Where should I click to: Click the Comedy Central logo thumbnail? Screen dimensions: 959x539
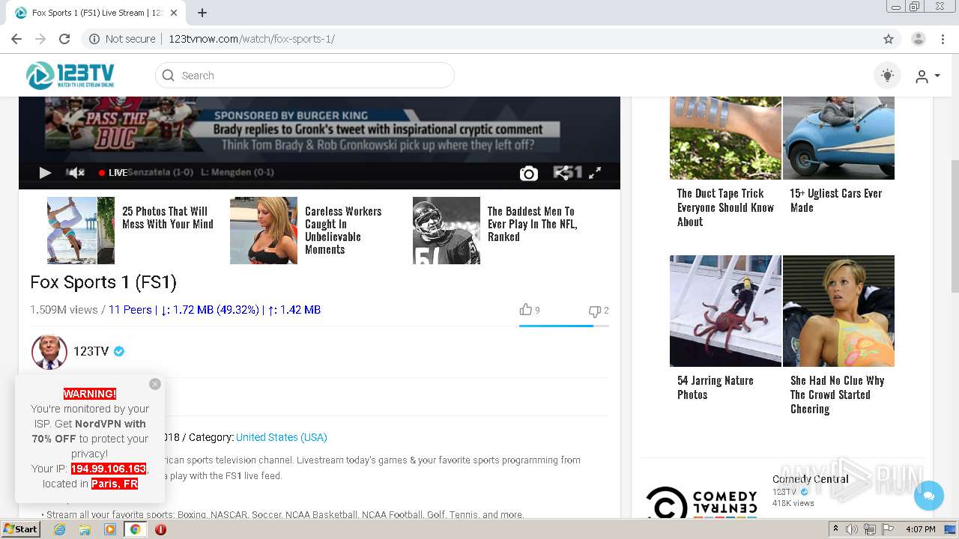point(702,501)
